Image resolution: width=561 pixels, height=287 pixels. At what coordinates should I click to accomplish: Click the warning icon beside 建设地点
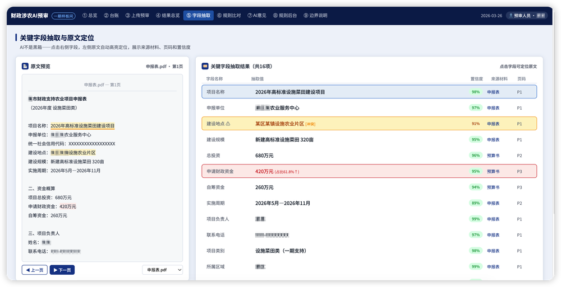tap(228, 124)
